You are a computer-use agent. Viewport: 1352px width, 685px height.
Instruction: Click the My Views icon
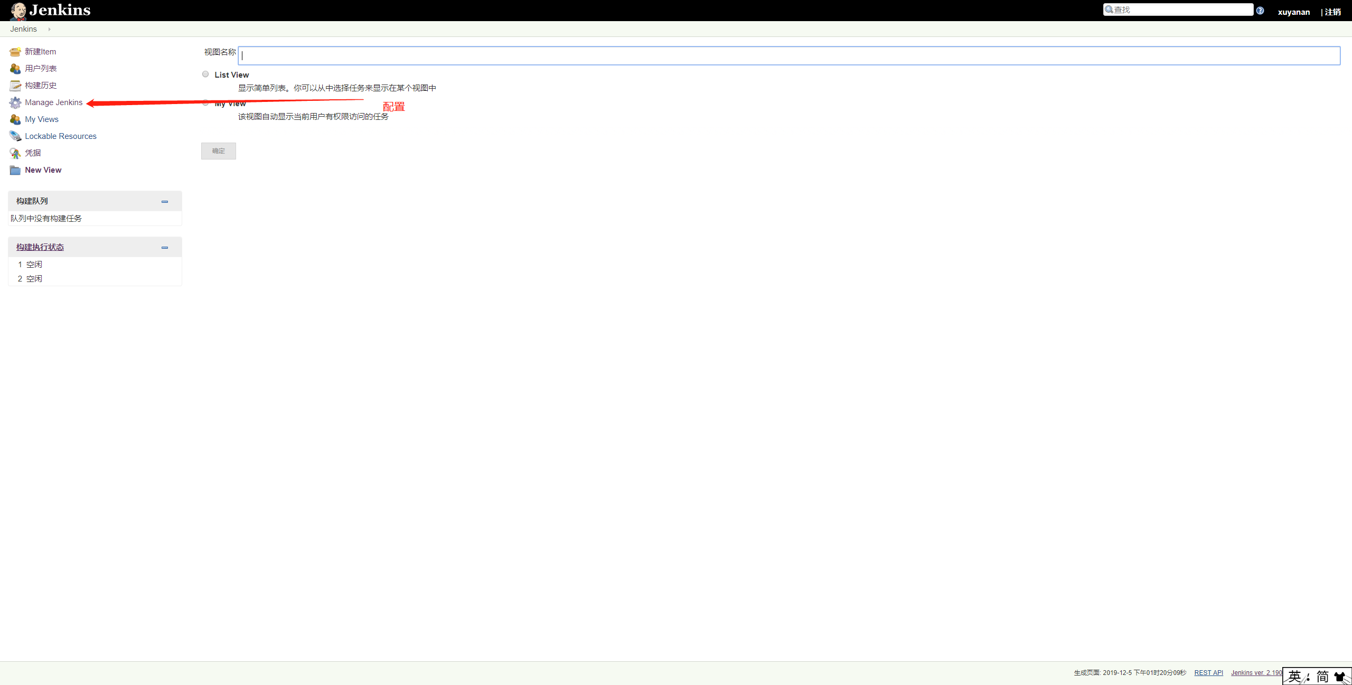click(x=15, y=119)
